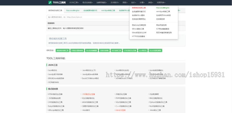Switch to the 生成桌面快捷方式 tab

pos(90,11)
